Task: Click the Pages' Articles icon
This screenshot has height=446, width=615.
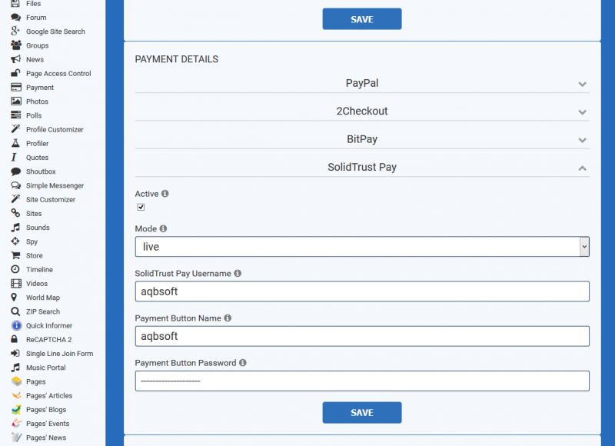Action: 16,395
